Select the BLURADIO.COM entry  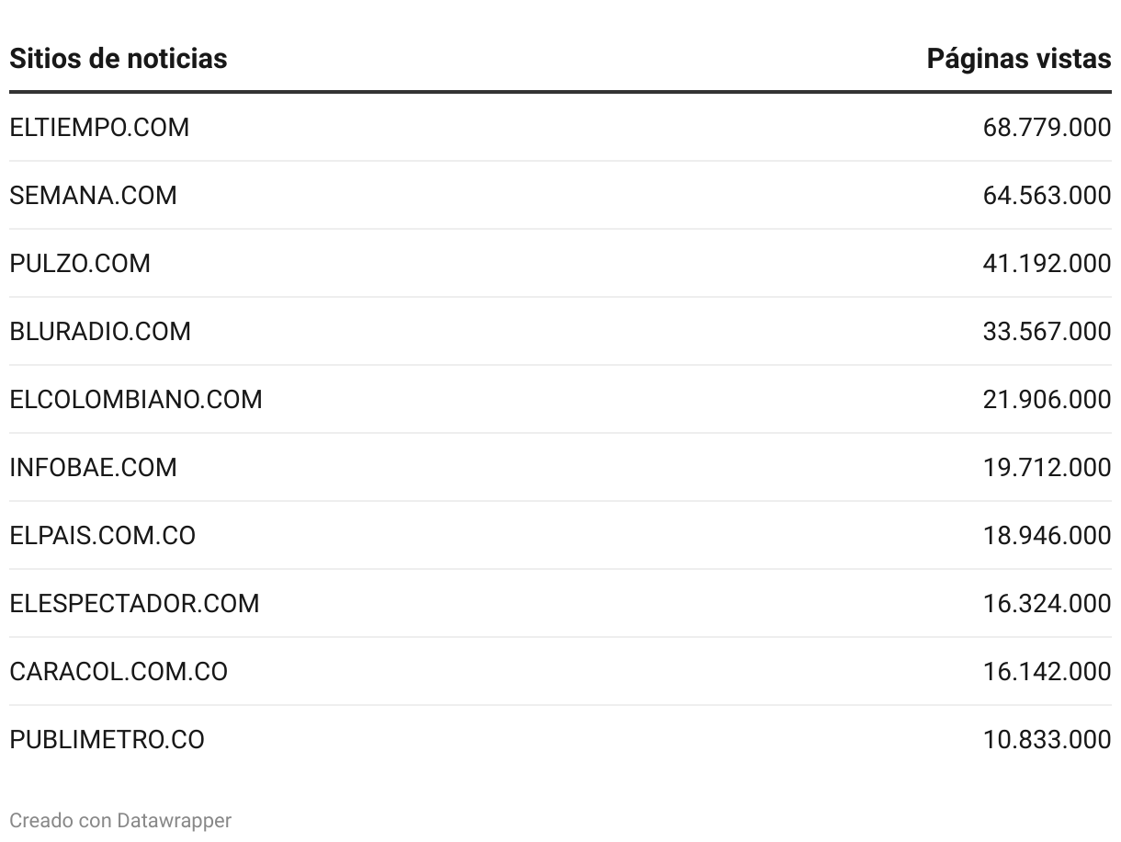click(x=100, y=332)
